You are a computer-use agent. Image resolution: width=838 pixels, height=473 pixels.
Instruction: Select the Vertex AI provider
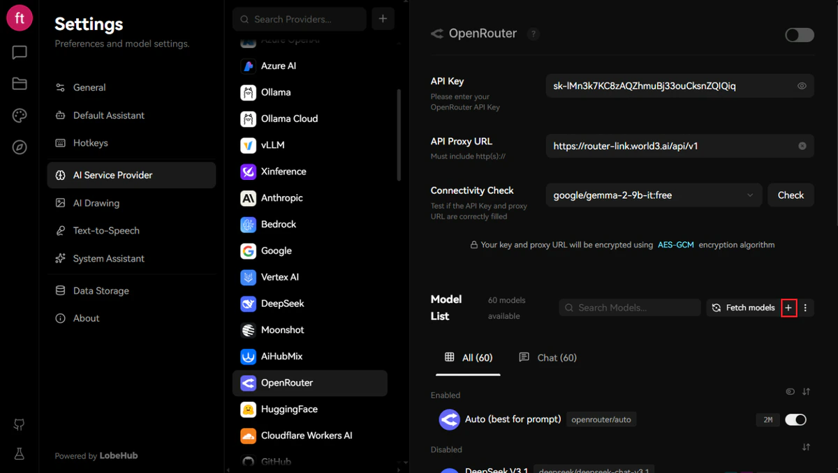(310, 277)
